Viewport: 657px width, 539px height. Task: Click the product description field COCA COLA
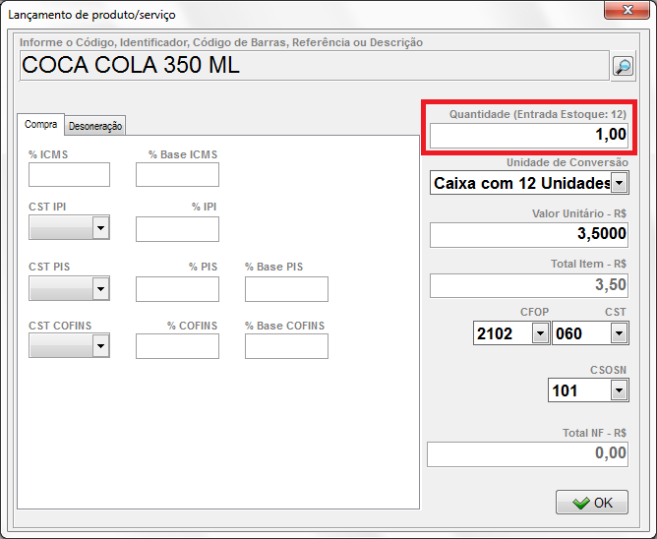pos(313,66)
